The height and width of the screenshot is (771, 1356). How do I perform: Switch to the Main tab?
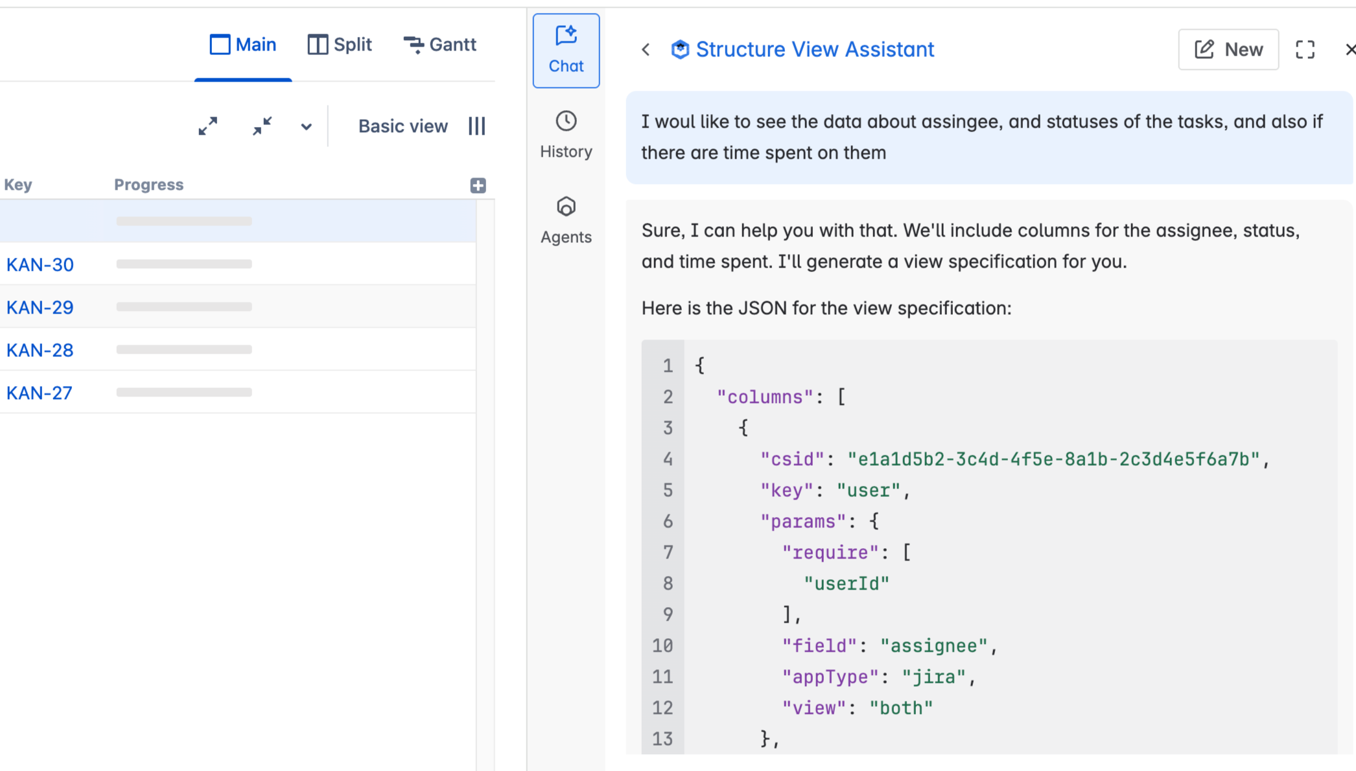click(243, 45)
